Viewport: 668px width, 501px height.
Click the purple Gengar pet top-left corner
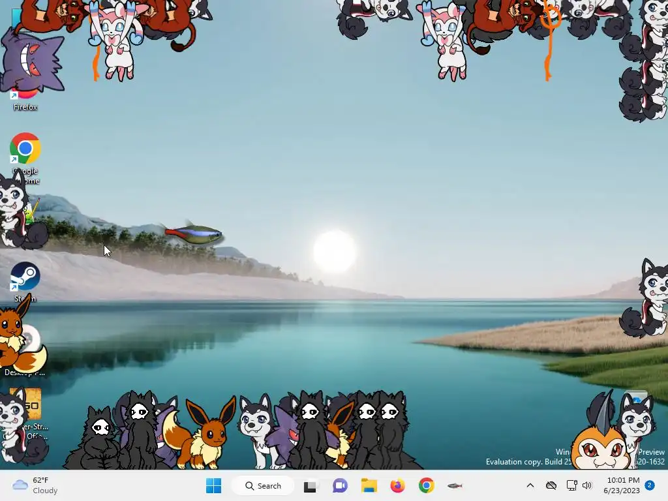pyautogui.click(x=31, y=62)
